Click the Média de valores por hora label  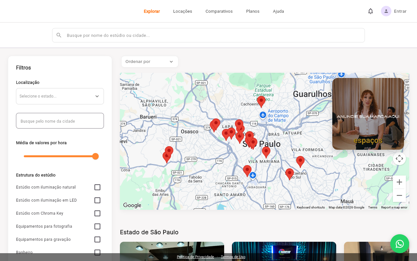pyautogui.click(x=41, y=143)
